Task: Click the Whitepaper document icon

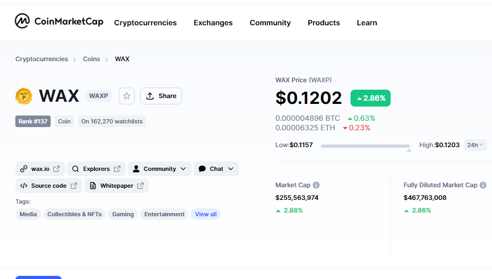Action: (93, 186)
